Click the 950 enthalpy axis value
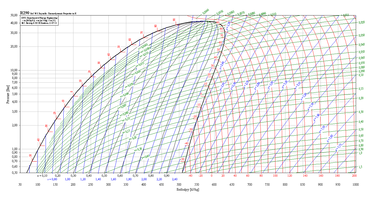This screenshot has height=197, width=371. click(x=338, y=185)
